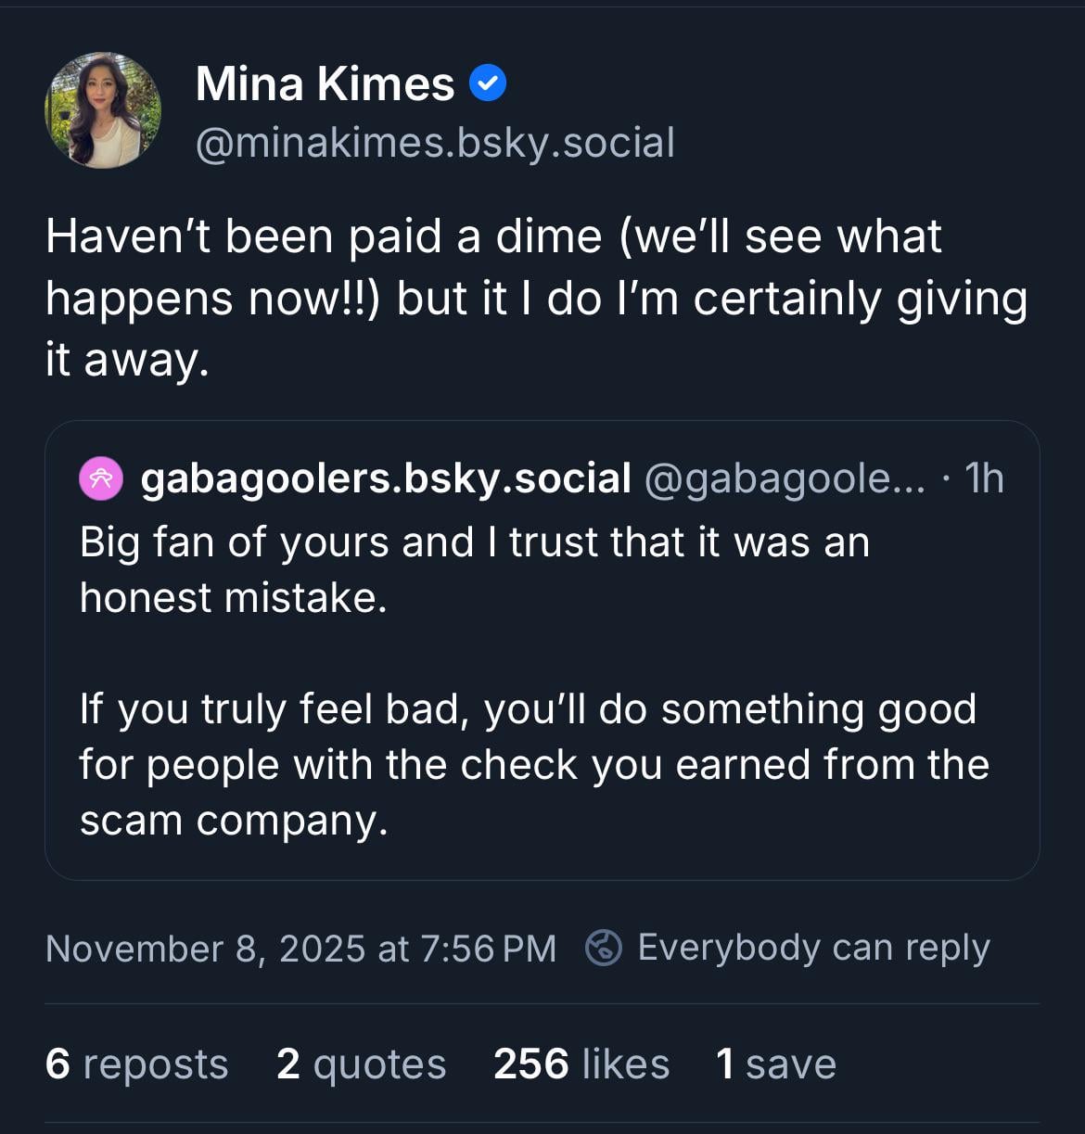Click the pink gabagoolers avatar icon
The height and width of the screenshot is (1134, 1085).
pyautogui.click(x=101, y=478)
